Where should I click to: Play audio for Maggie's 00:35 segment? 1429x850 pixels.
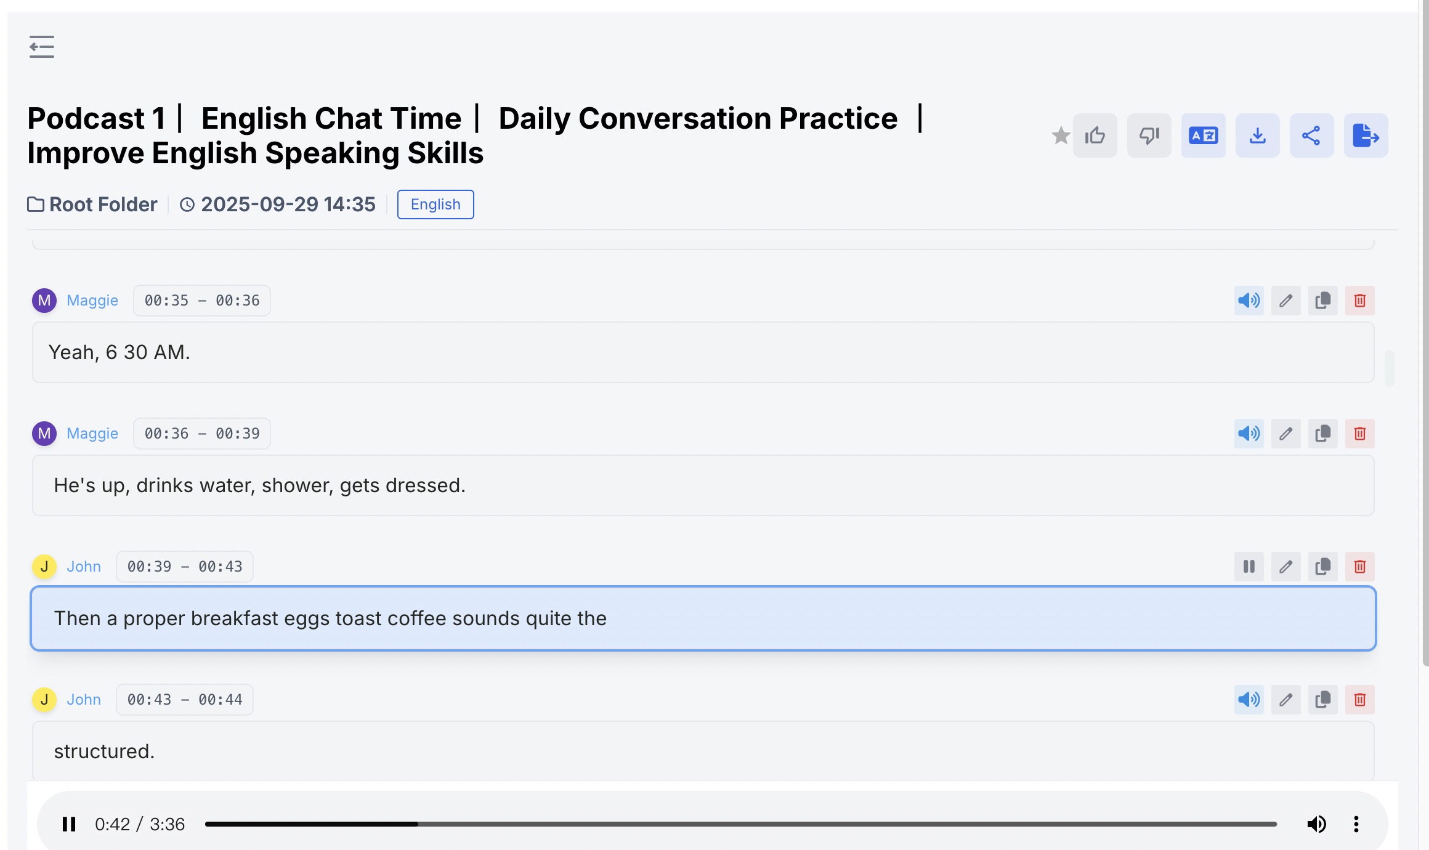[1249, 301]
